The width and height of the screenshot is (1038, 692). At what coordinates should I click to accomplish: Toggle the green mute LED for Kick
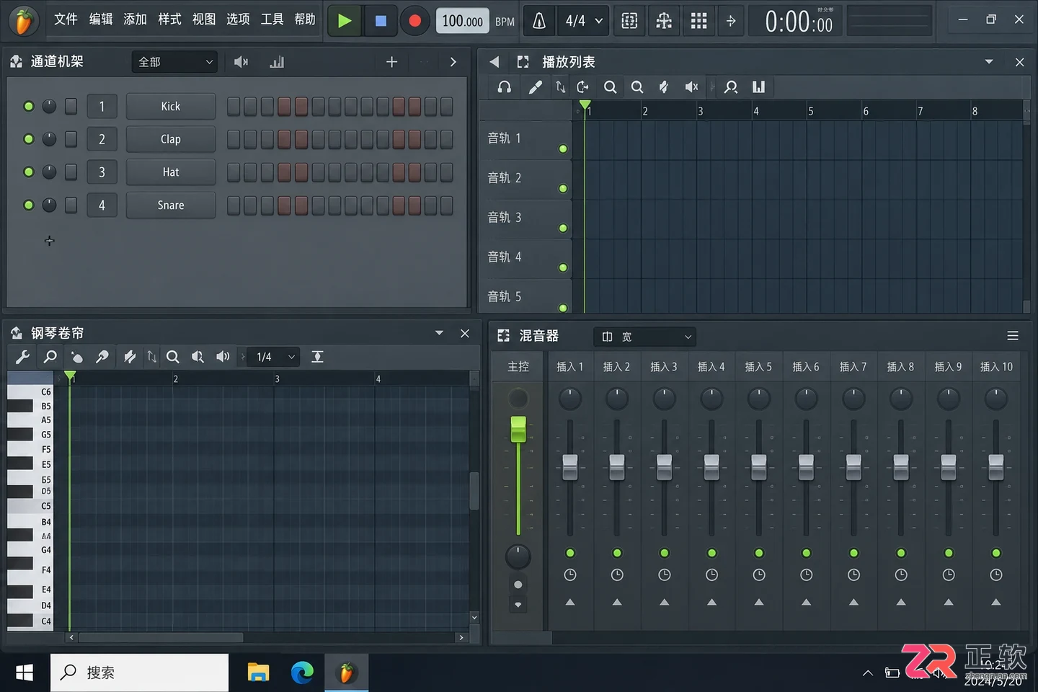29,106
